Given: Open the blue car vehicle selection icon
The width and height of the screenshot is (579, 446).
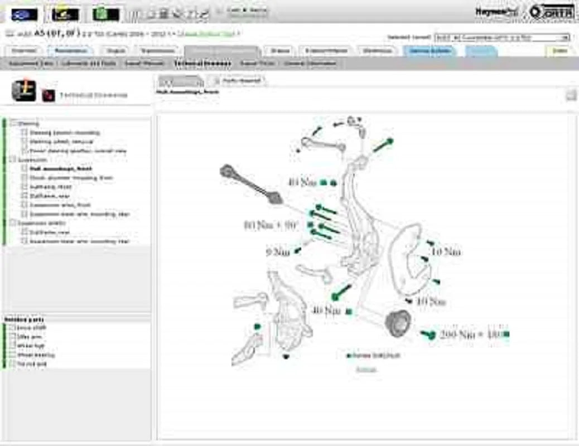Looking at the screenshot, I should (25, 14).
